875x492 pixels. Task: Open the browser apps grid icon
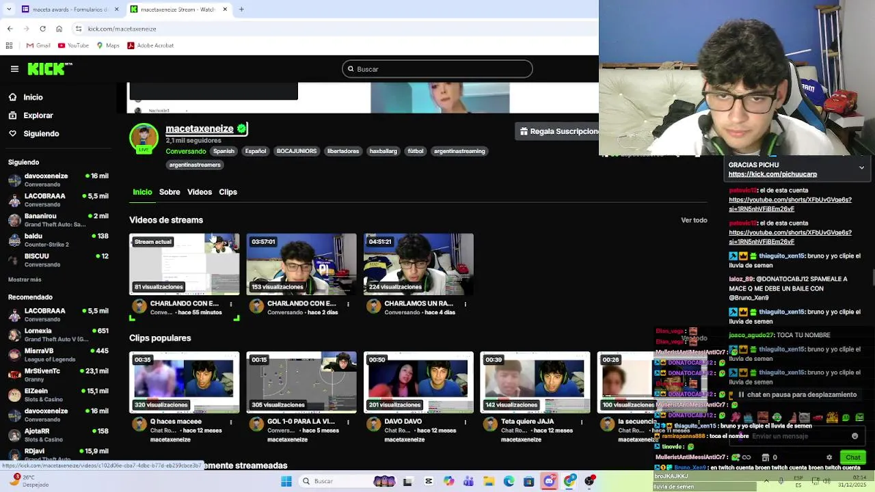coord(9,46)
